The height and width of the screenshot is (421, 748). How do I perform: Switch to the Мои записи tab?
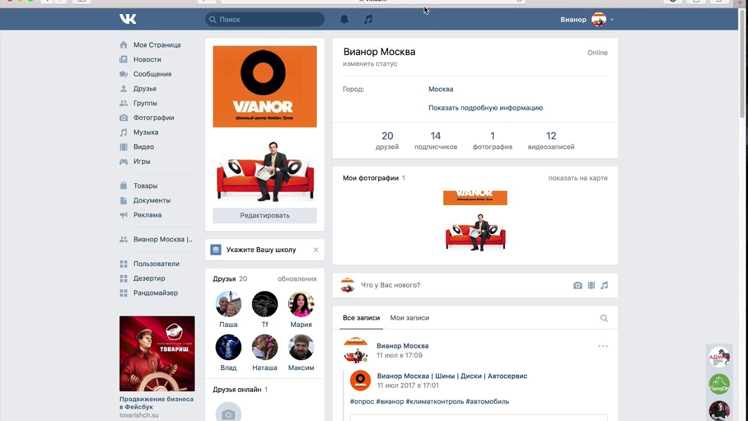click(x=410, y=318)
